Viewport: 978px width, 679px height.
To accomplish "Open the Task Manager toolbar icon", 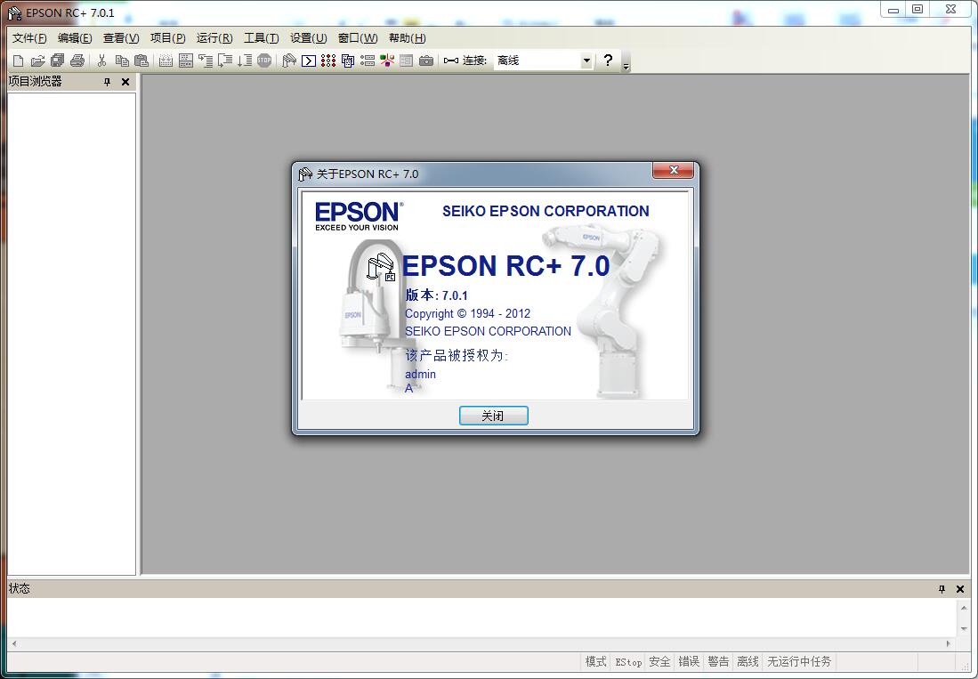I will coord(348,61).
